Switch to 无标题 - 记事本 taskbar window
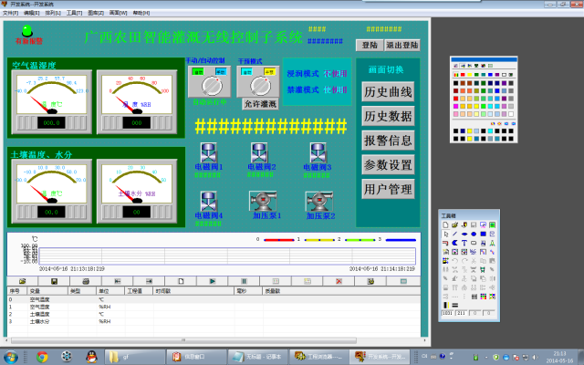The height and width of the screenshot is (365, 584). [257, 357]
